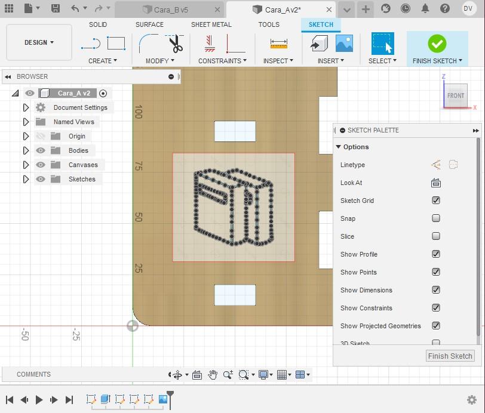485x413 pixels.
Task: Jump to the timeline beginning
Action: [10, 400]
